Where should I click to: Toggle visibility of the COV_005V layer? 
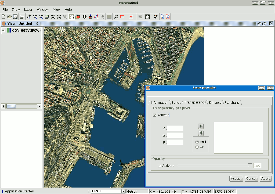point(3,31)
